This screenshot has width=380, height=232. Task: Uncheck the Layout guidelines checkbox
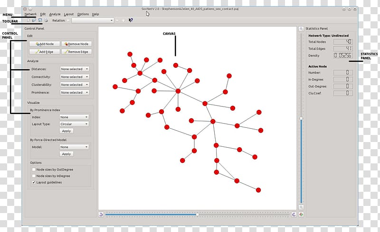[x=34, y=182]
